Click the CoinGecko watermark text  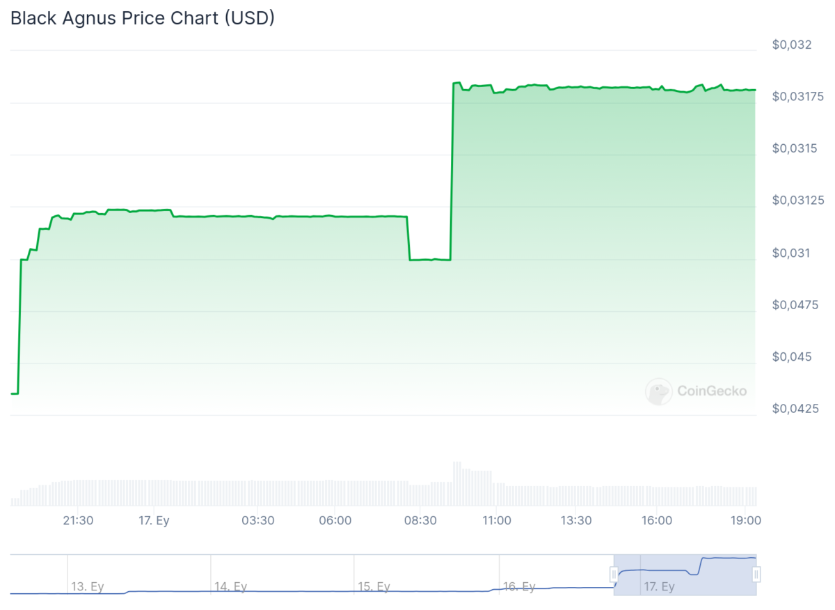pos(712,391)
